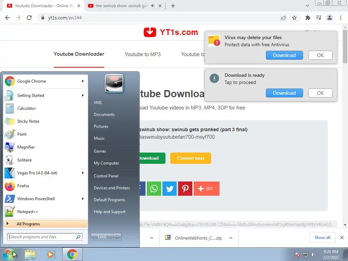Screen dimensions: 348x261
Task: Expand Google Chrome jump list arrow
Action: click(x=83, y=81)
